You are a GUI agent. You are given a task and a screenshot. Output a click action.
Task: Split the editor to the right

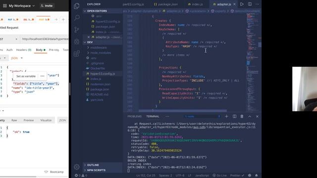pos(250,4)
